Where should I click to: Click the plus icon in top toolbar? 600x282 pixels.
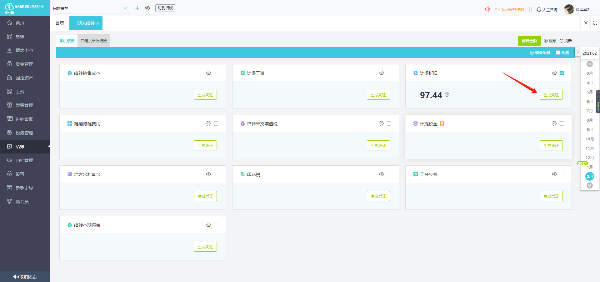click(x=137, y=8)
